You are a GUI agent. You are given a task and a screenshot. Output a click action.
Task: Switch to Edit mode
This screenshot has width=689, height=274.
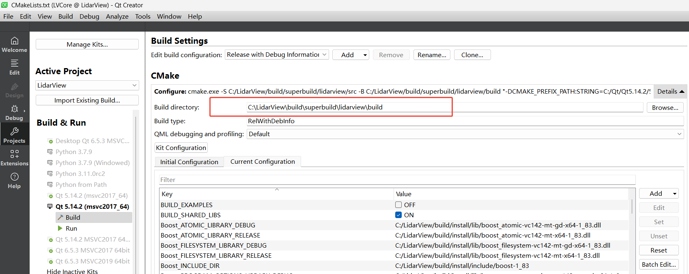pyautogui.click(x=15, y=67)
